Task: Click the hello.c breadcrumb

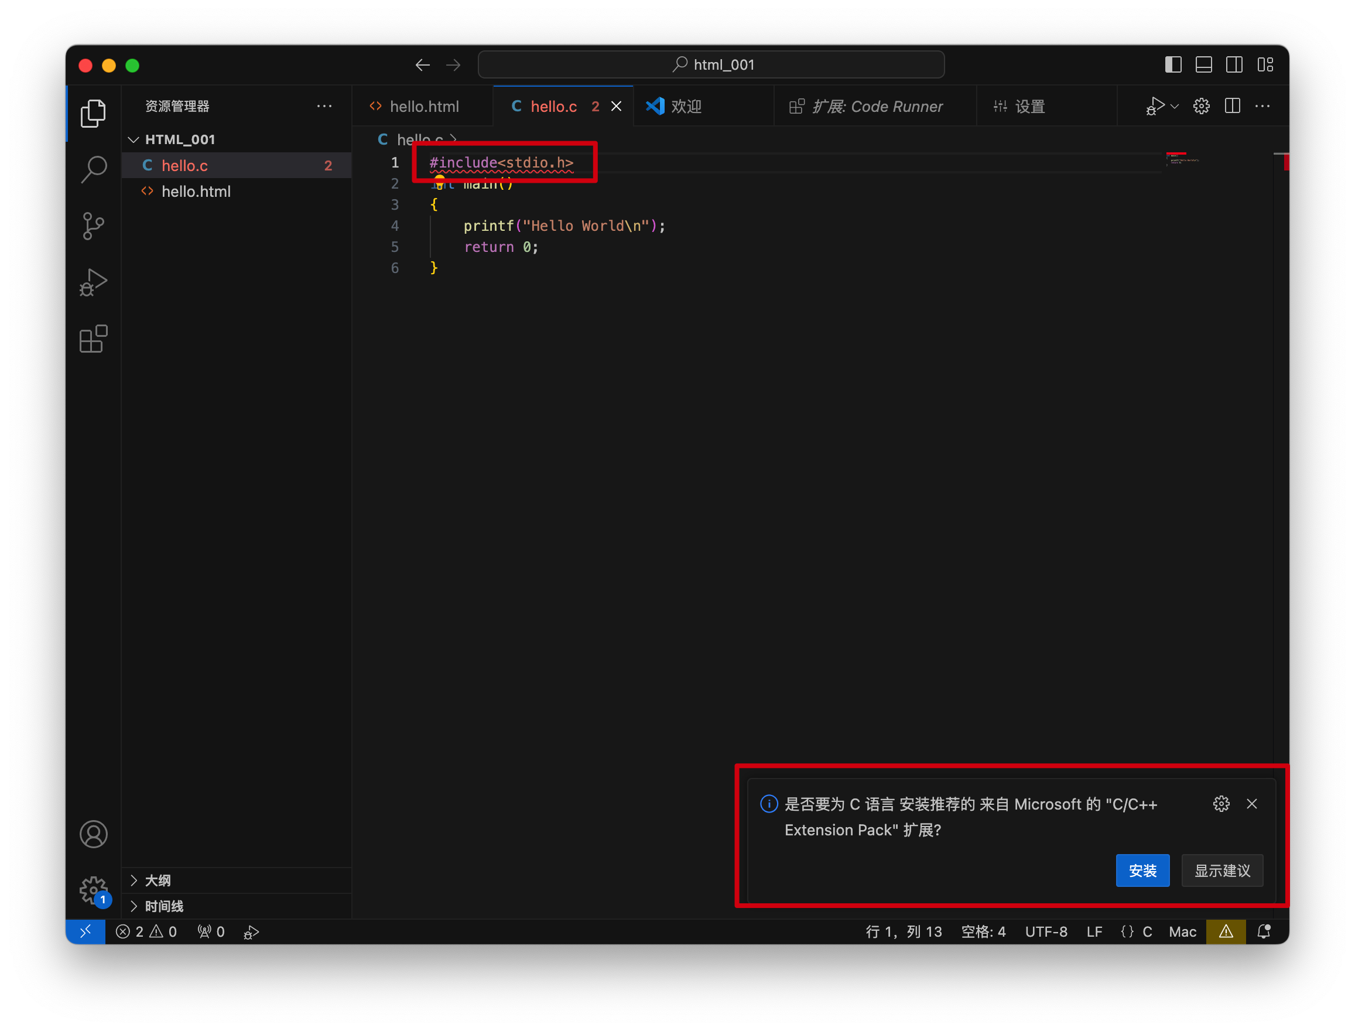Action: pyautogui.click(x=420, y=140)
